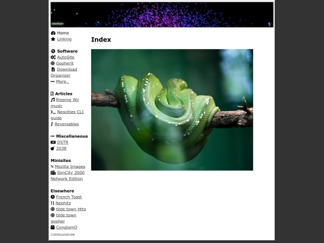Follow the French Toast link
The image size is (324, 243).
point(69,197)
